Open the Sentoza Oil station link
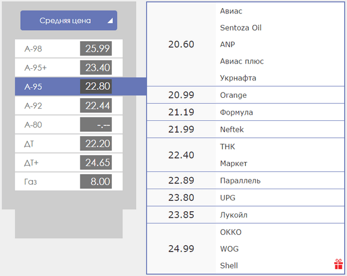The image size is (347, 276). 241,28
